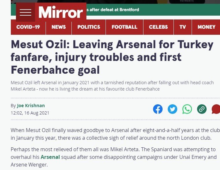Select the POLITICS menu item

tap(89, 27)
